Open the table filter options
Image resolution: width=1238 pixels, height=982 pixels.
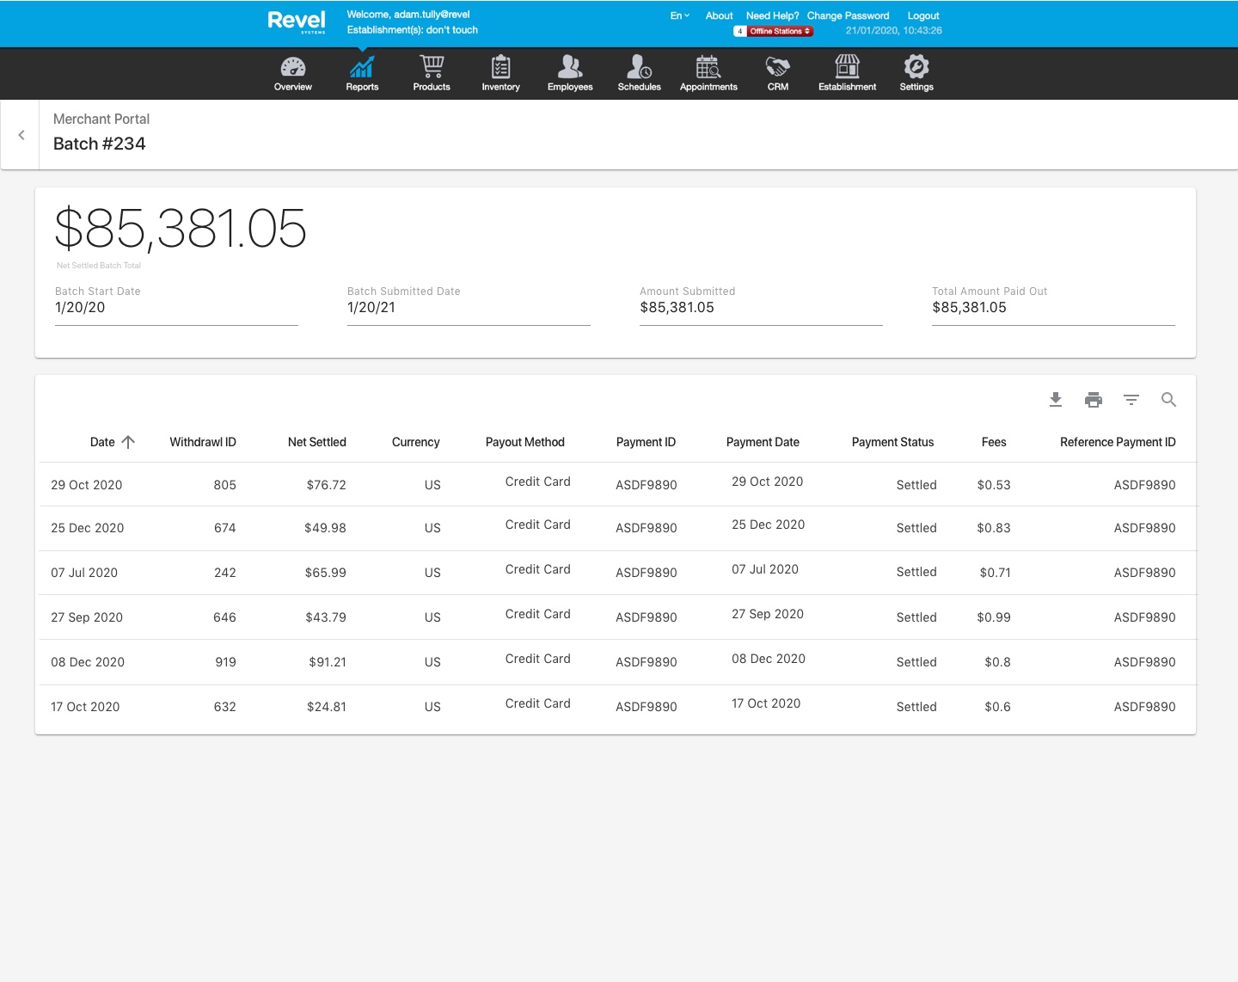point(1131,400)
